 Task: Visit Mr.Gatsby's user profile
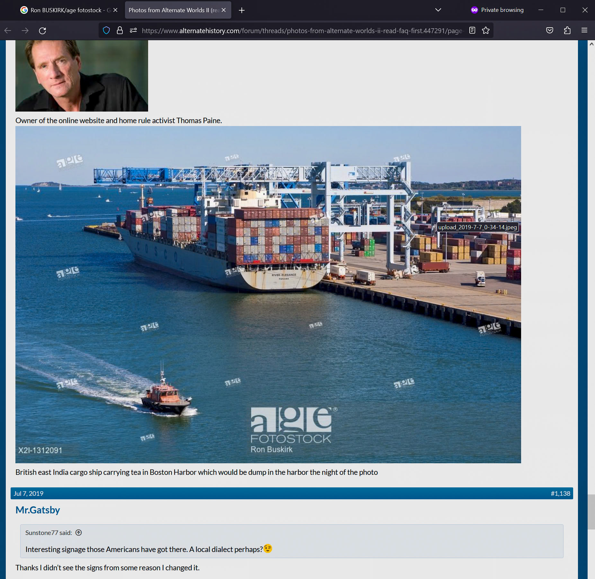point(38,510)
